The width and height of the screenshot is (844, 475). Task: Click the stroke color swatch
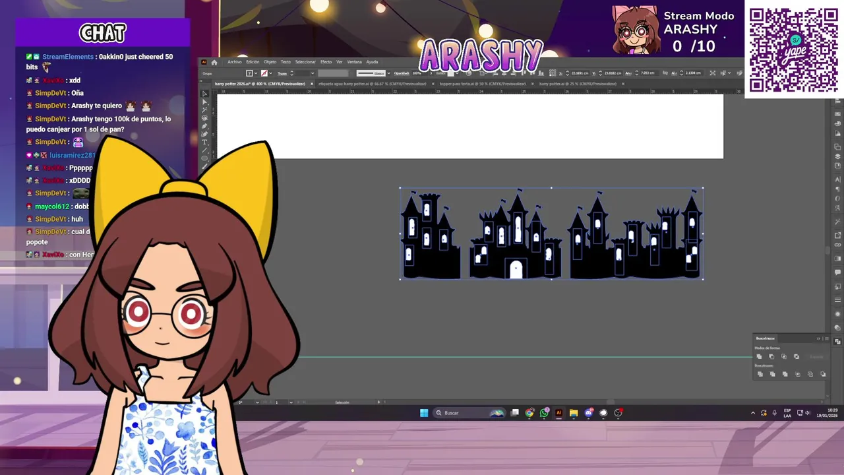point(264,73)
